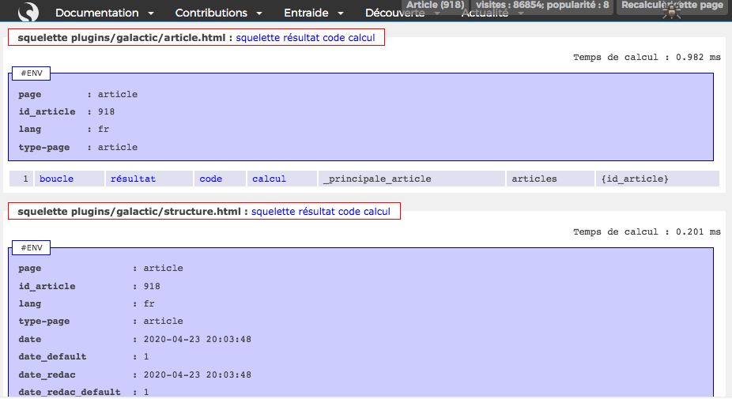Click calcul link in article.html header
Viewport: 732px width, 399px height.
tap(362, 38)
